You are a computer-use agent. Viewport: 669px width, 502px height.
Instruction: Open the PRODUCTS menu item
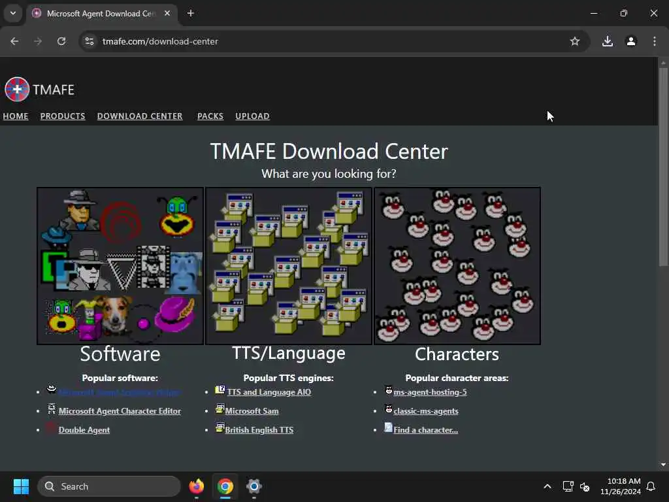(63, 116)
